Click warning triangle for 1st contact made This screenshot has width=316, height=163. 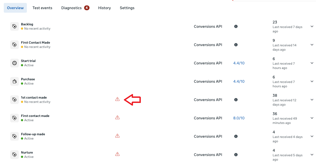pyautogui.click(x=117, y=99)
